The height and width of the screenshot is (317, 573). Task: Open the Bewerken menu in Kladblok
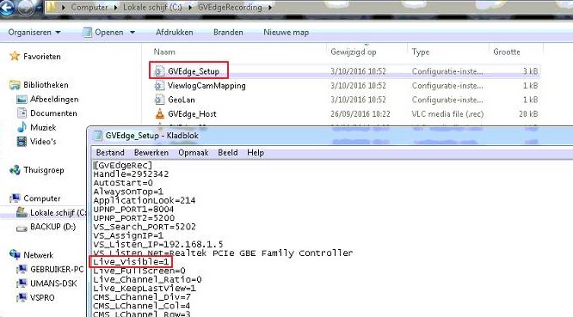pos(151,152)
